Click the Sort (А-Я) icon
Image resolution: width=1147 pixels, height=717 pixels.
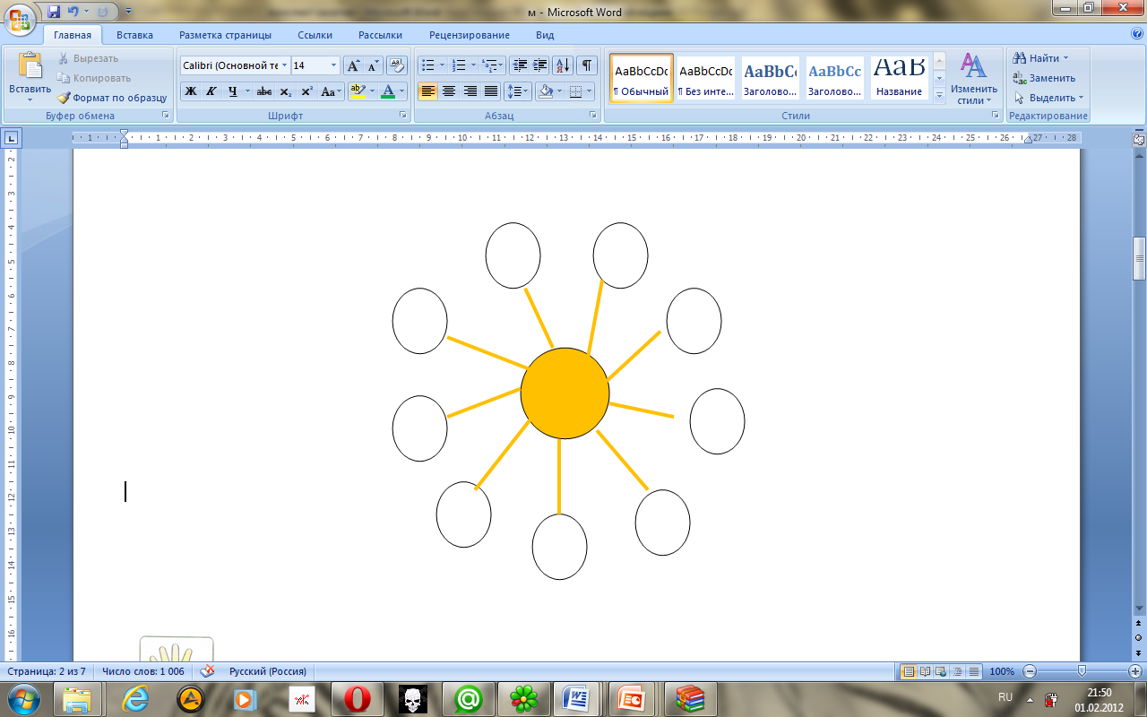[563, 65]
